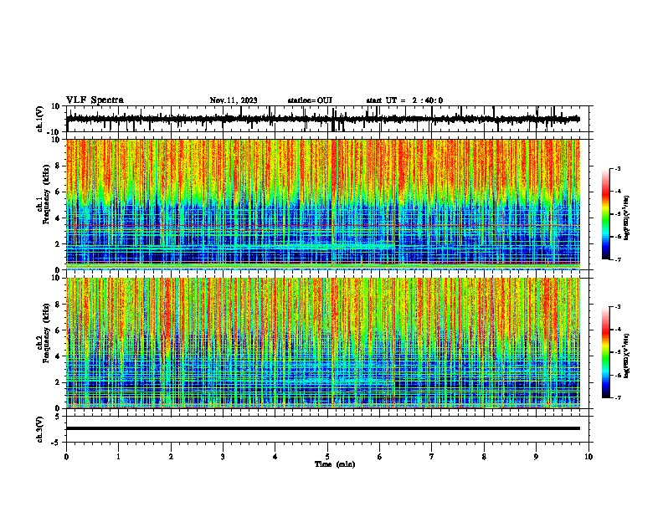Click inside the ch.1 voltage waveform panel
Image resolution: width=663 pixels, height=512 pixels.
329,119
